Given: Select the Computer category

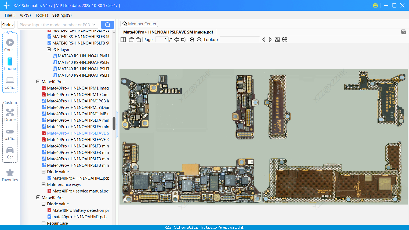Looking at the screenshot, I should pos(10,83).
